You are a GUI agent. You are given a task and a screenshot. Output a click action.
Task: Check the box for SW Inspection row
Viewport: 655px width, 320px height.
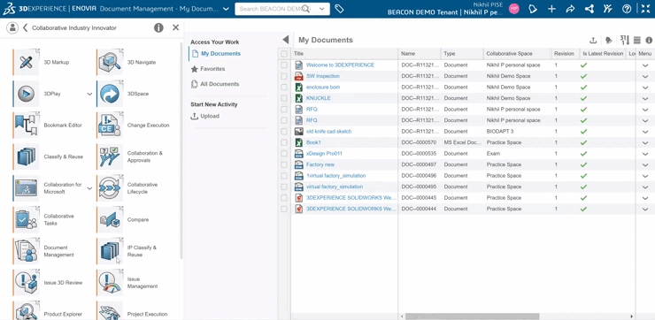(284, 76)
